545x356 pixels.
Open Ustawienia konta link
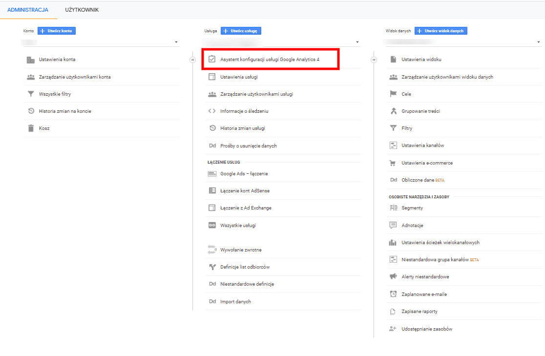57,60
